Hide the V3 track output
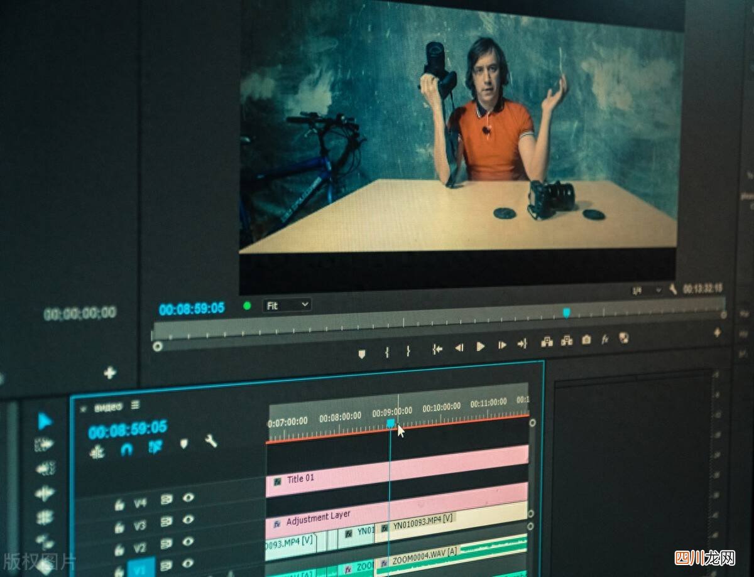754x577 pixels. [188, 519]
